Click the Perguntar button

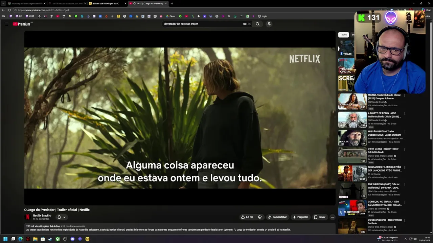[300, 217]
